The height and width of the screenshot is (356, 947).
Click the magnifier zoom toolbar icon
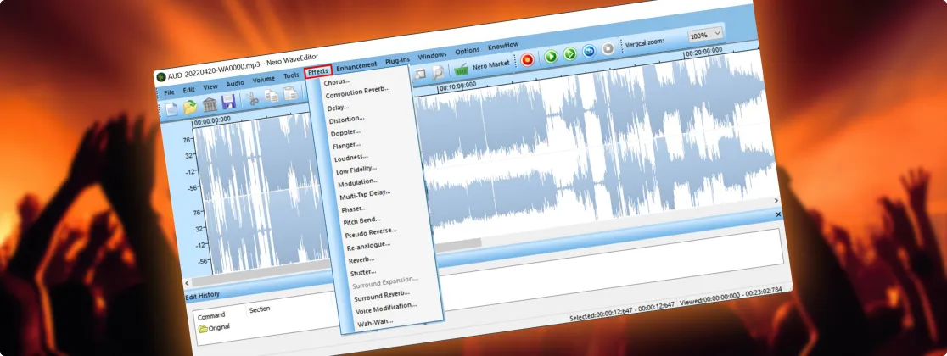pyautogui.click(x=438, y=72)
